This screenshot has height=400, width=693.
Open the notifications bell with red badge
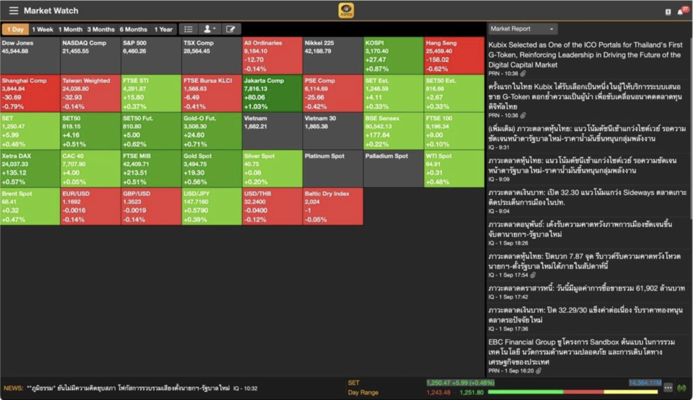680,12
